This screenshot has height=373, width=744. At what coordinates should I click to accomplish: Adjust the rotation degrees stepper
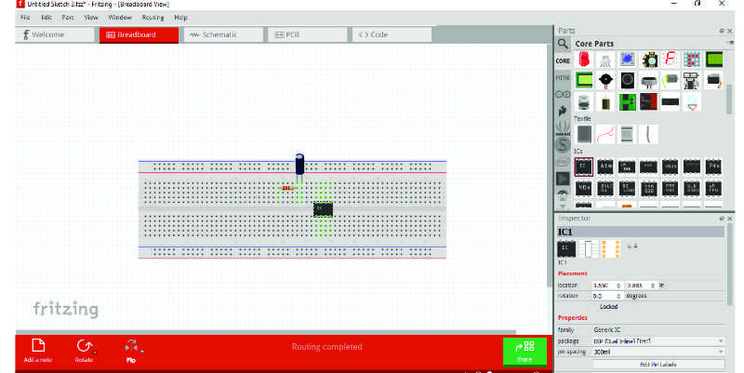(x=618, y=296)
